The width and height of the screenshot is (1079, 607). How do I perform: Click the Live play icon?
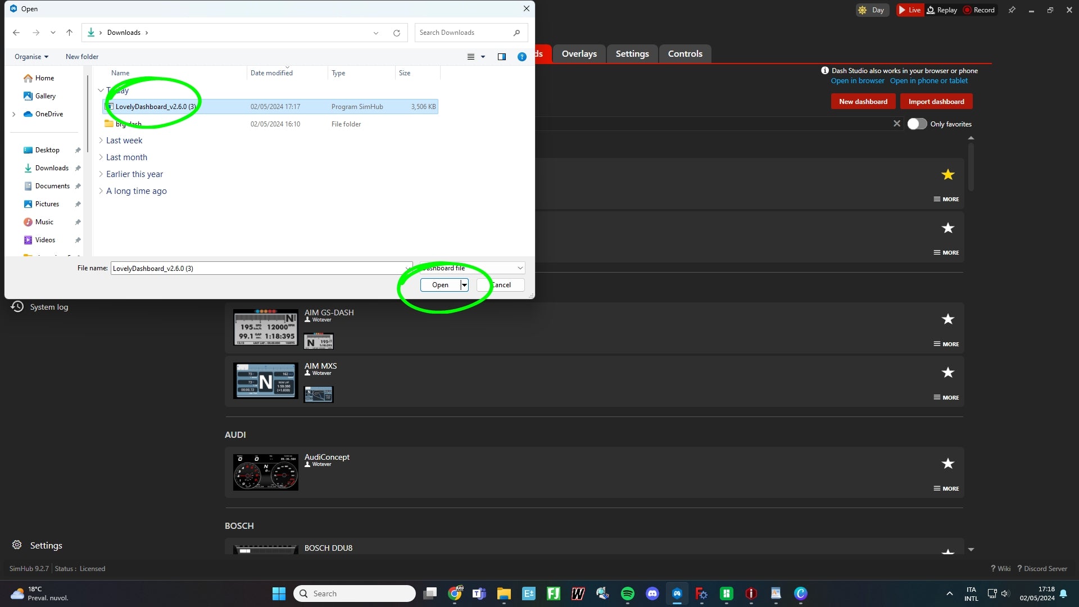coord(902,10)
